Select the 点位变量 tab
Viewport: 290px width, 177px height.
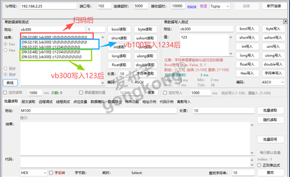[80, 102]
